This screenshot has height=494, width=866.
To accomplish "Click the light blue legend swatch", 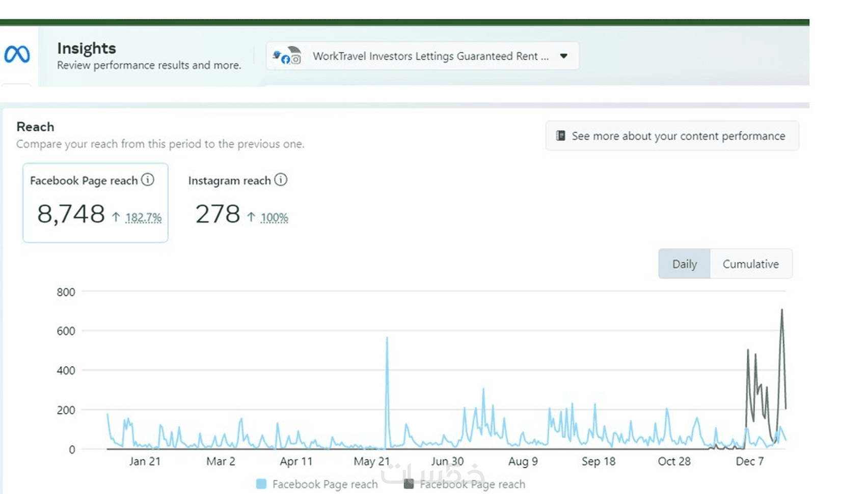I will pyautogui.click(x=261, y=484).
